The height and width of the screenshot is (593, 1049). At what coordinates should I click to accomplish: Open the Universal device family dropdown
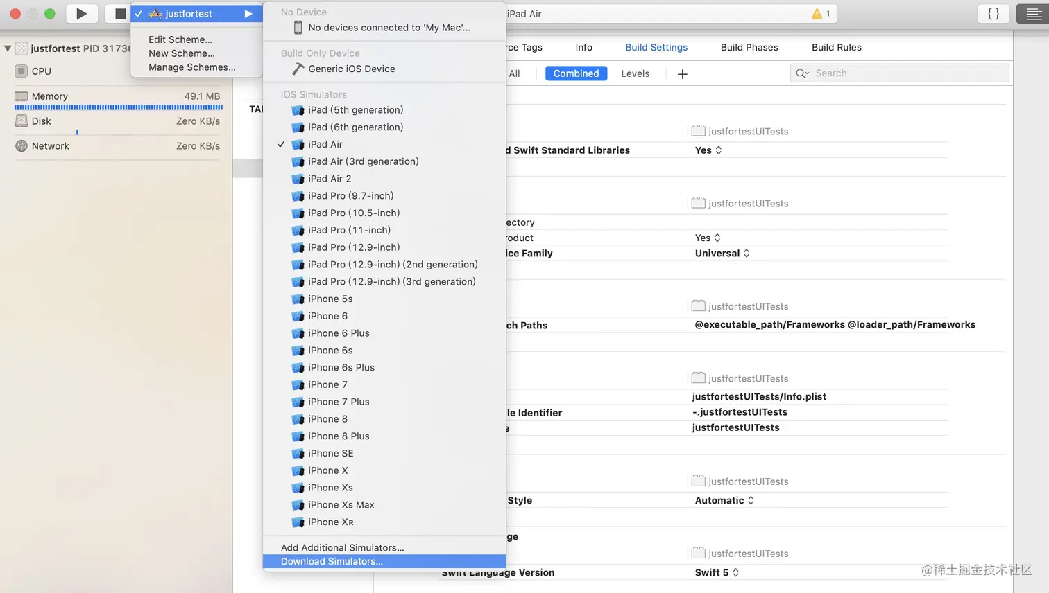(x=722, y=254)
